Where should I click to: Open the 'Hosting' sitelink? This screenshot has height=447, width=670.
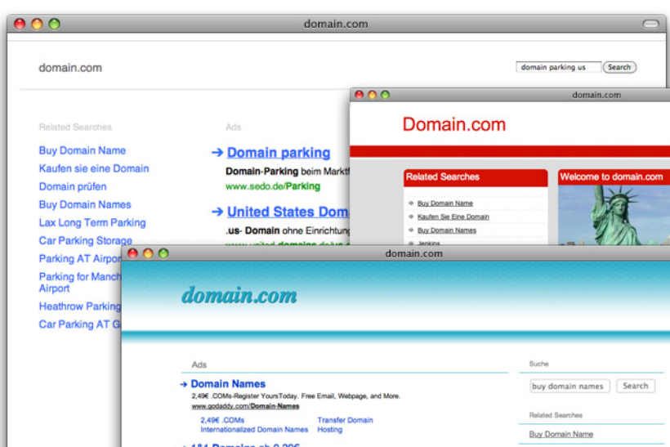coord(330,430)
